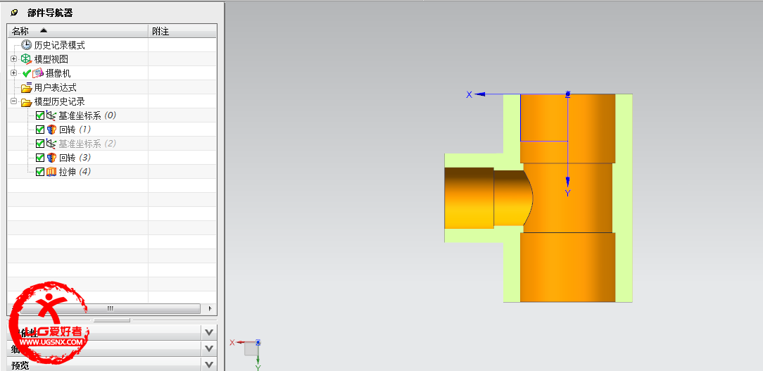This screenshot has height=371, width=763.
Task: Click the clock icon beside 历史记录模式
Action: tap(26, 45)
